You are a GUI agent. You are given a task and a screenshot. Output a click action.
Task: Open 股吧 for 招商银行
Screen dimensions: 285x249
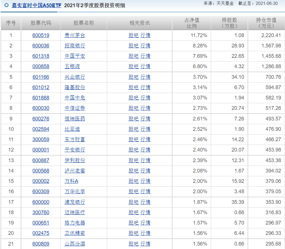134,45
